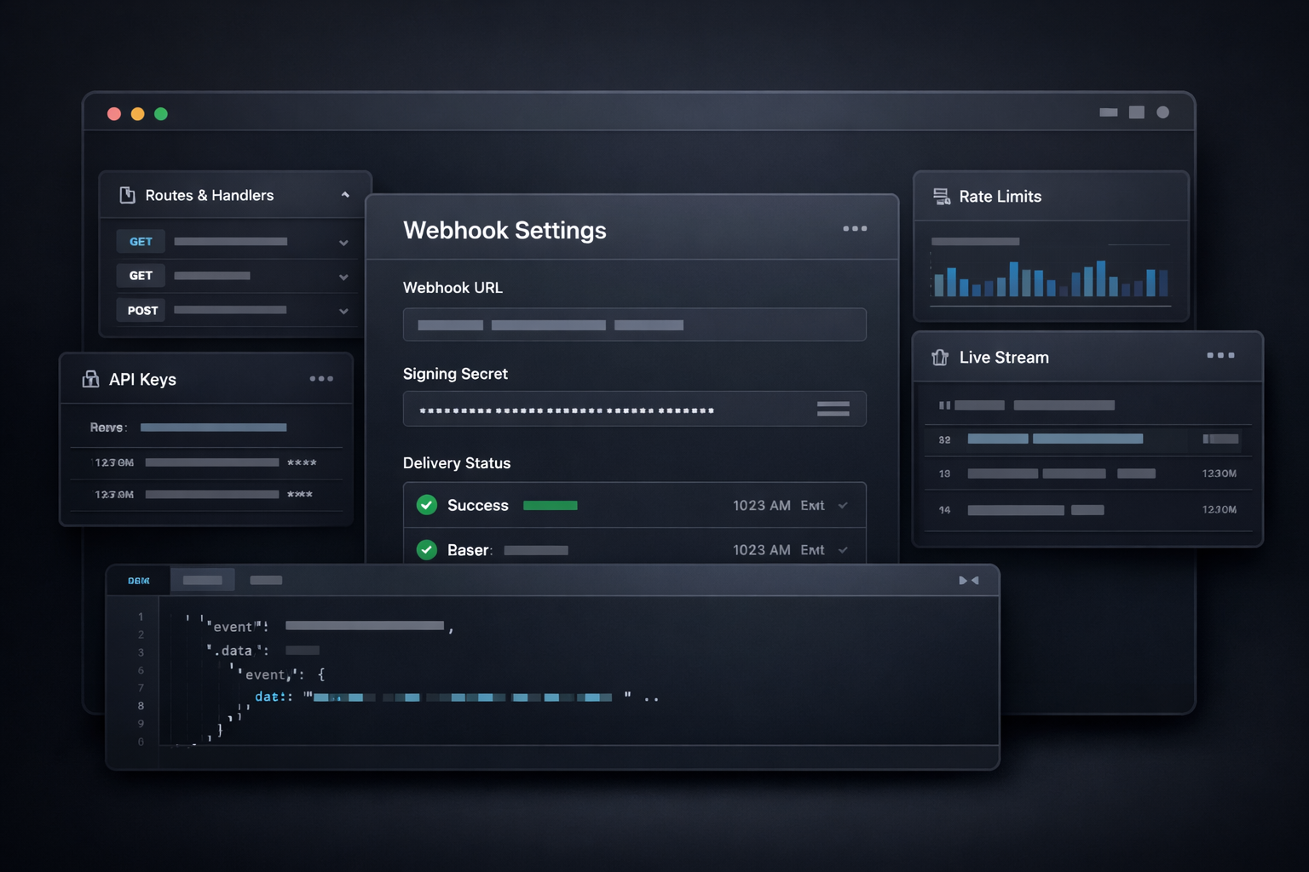Click the circle icon in window title bar
Screen dimensions: 1309x872
coord(1162,112)
